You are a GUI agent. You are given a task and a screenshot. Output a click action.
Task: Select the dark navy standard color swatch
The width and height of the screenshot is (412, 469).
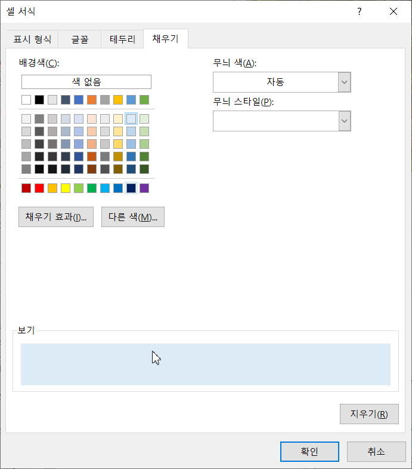pos(131,188)
